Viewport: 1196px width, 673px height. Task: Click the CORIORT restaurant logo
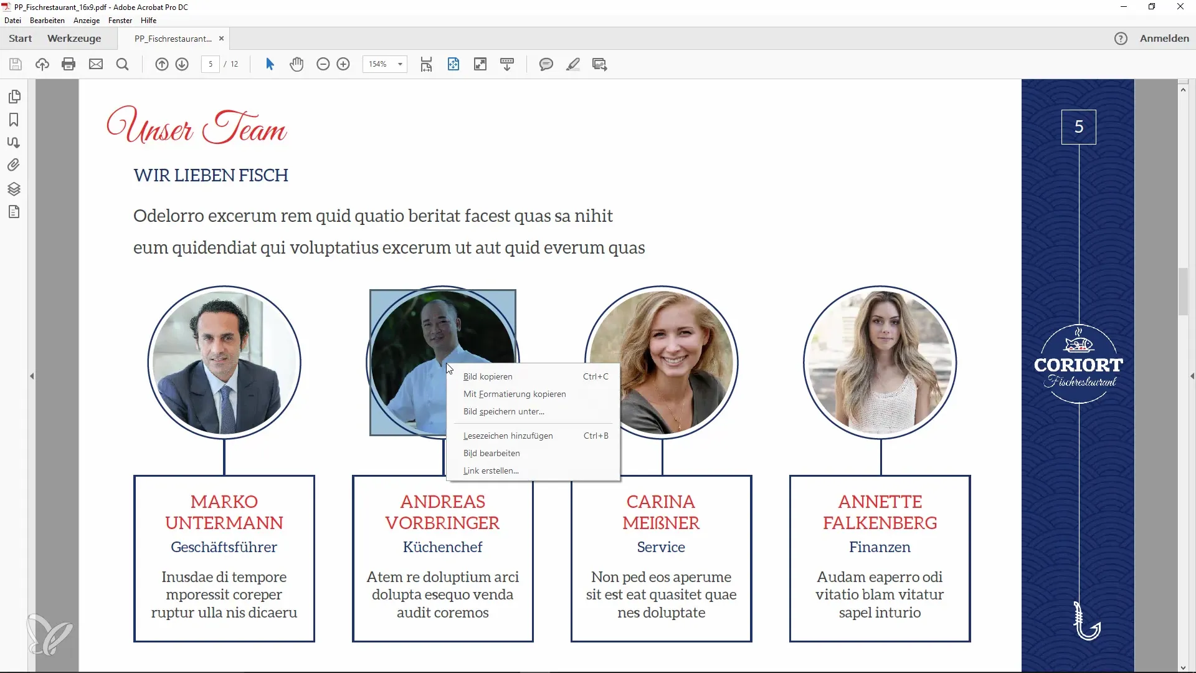pyautogui.click(x=1079, y=365)
